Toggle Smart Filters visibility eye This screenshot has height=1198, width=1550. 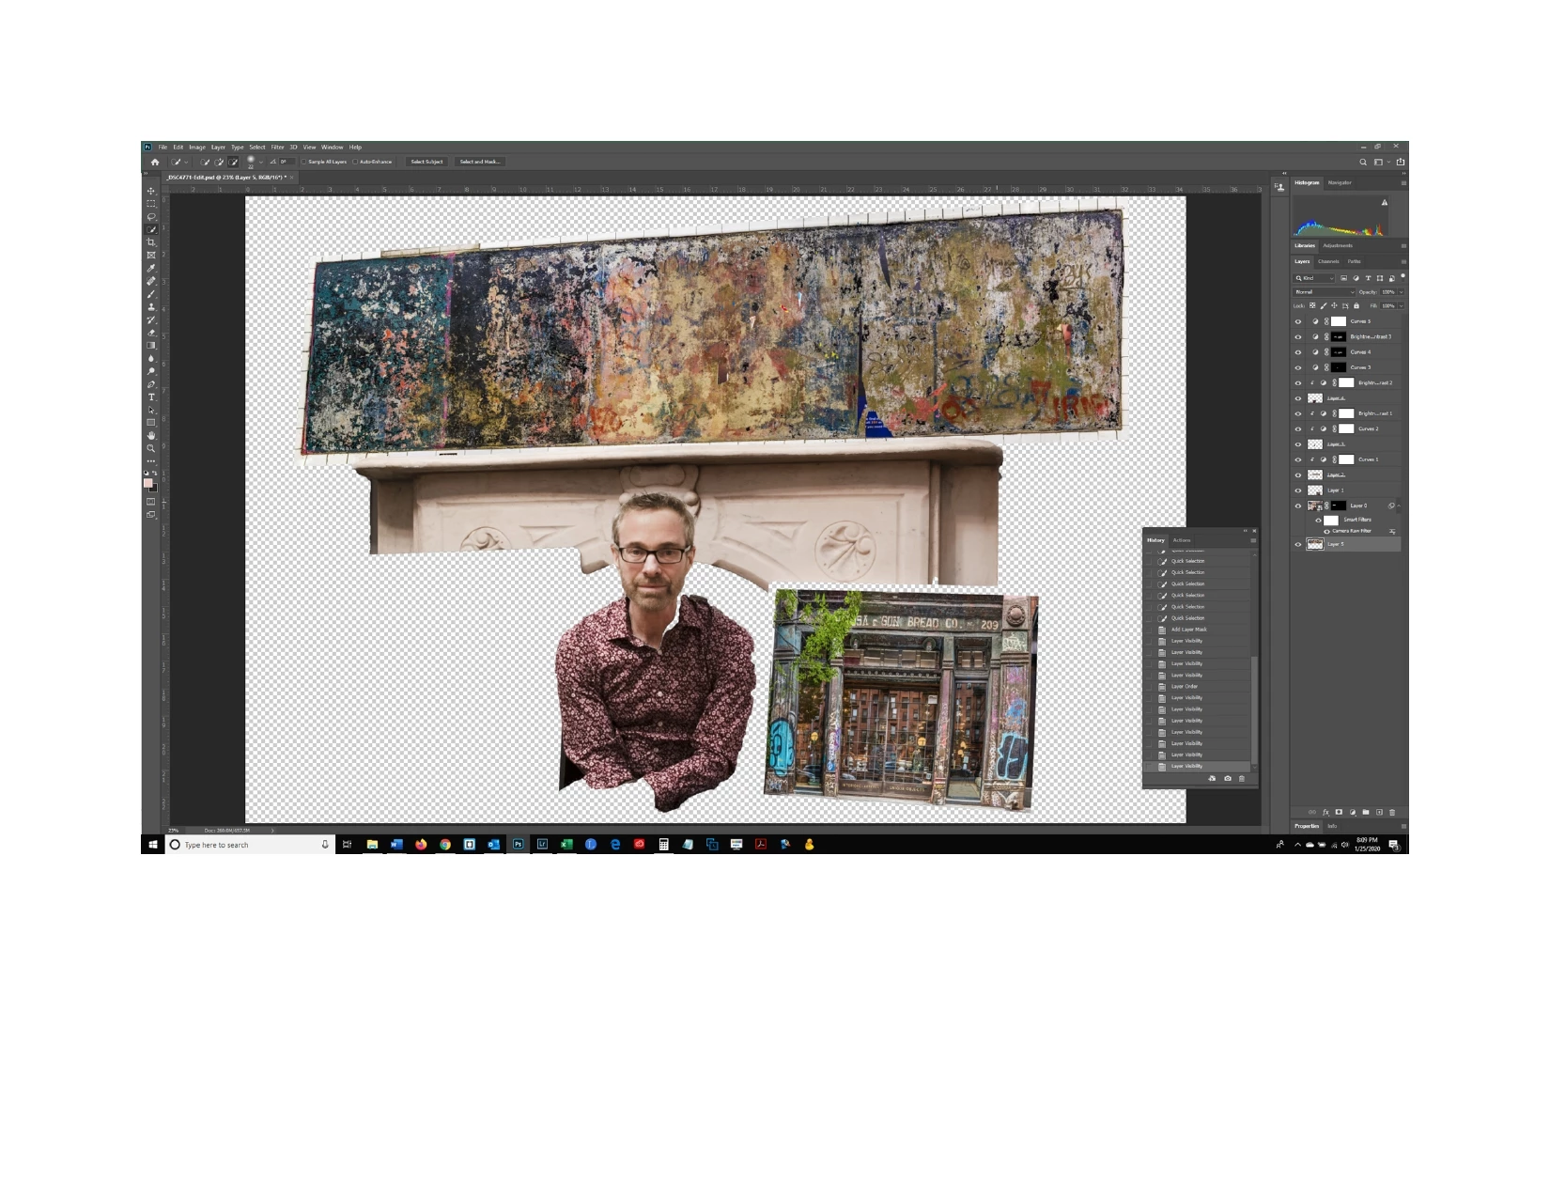coord(1318,521)
